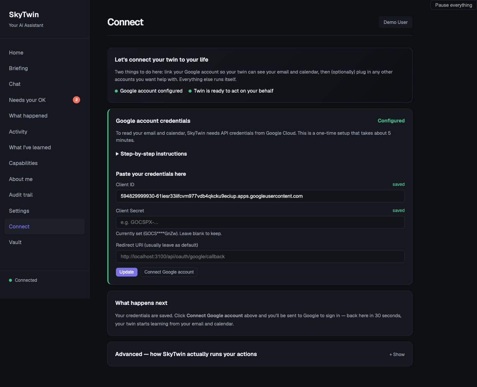Click the Client Secret input field
The image size is (477, 387).
(x=260, y=222)
